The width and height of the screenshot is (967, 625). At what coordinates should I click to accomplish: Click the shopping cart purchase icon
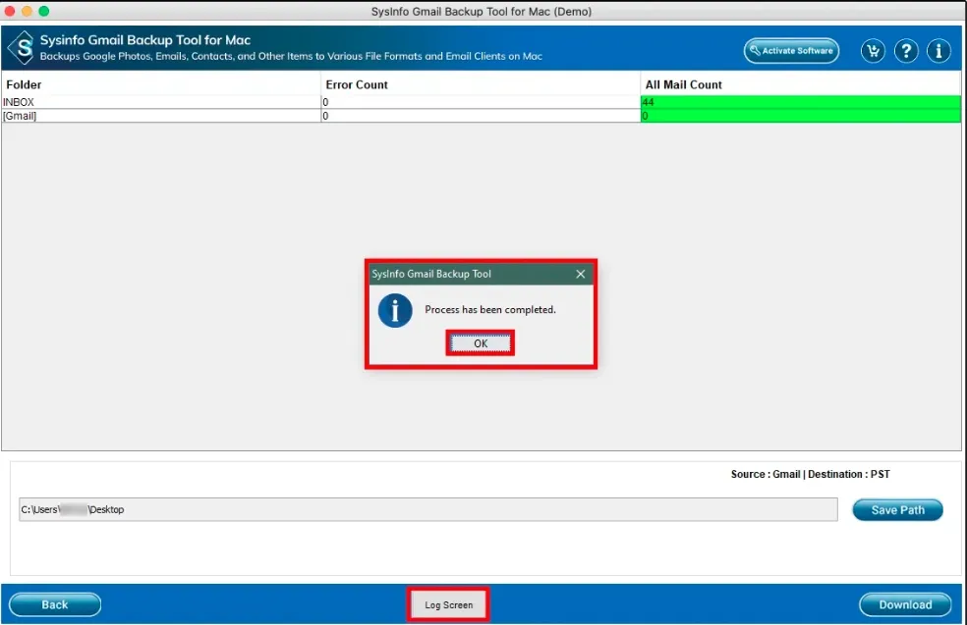[x=873, y=51]
